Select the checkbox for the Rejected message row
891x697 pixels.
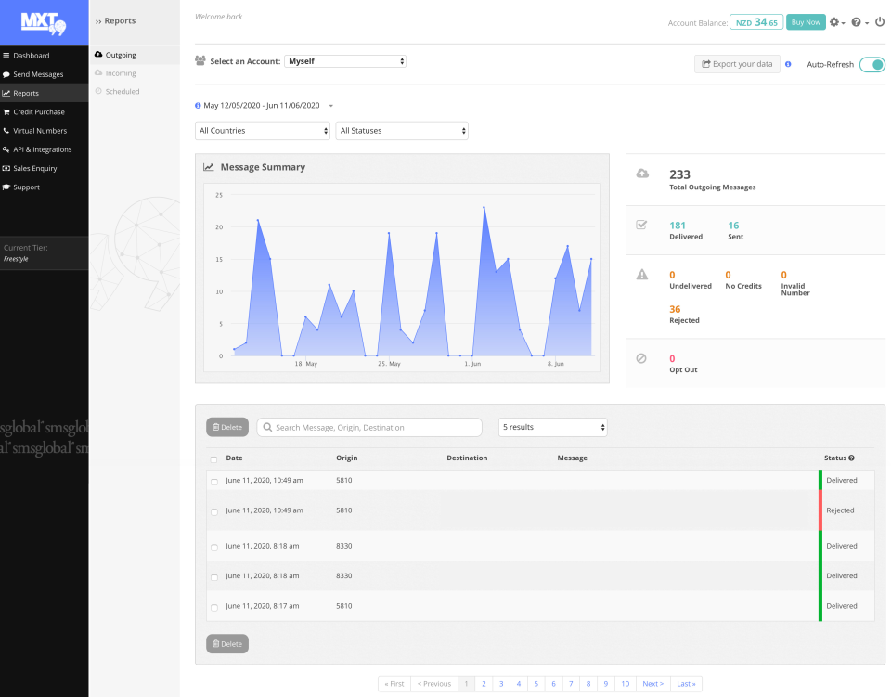[x=213, y=510]
